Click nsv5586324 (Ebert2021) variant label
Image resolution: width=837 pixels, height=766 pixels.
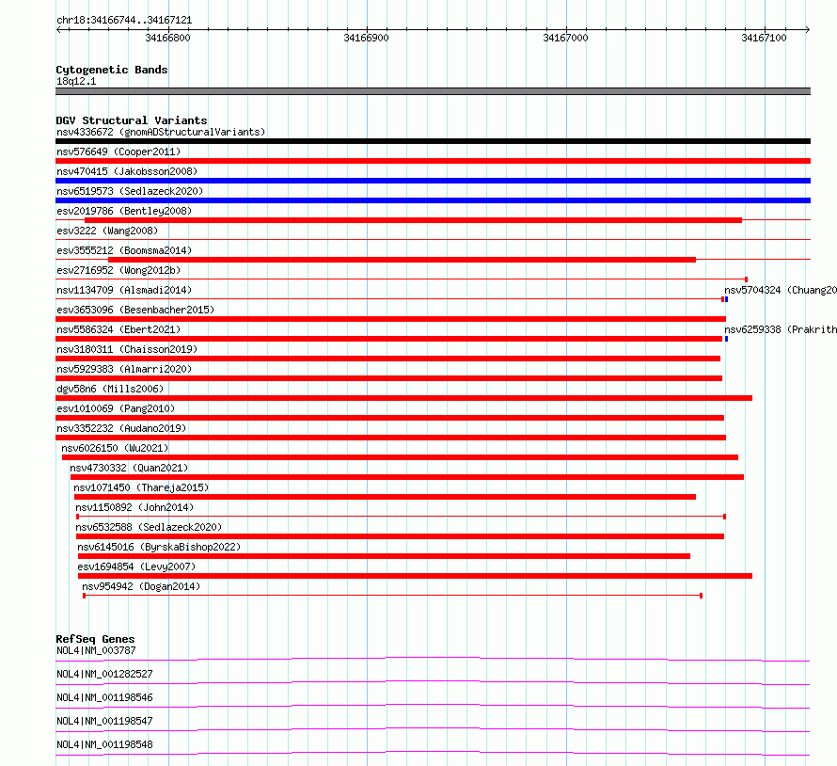(x=118, y=329)
